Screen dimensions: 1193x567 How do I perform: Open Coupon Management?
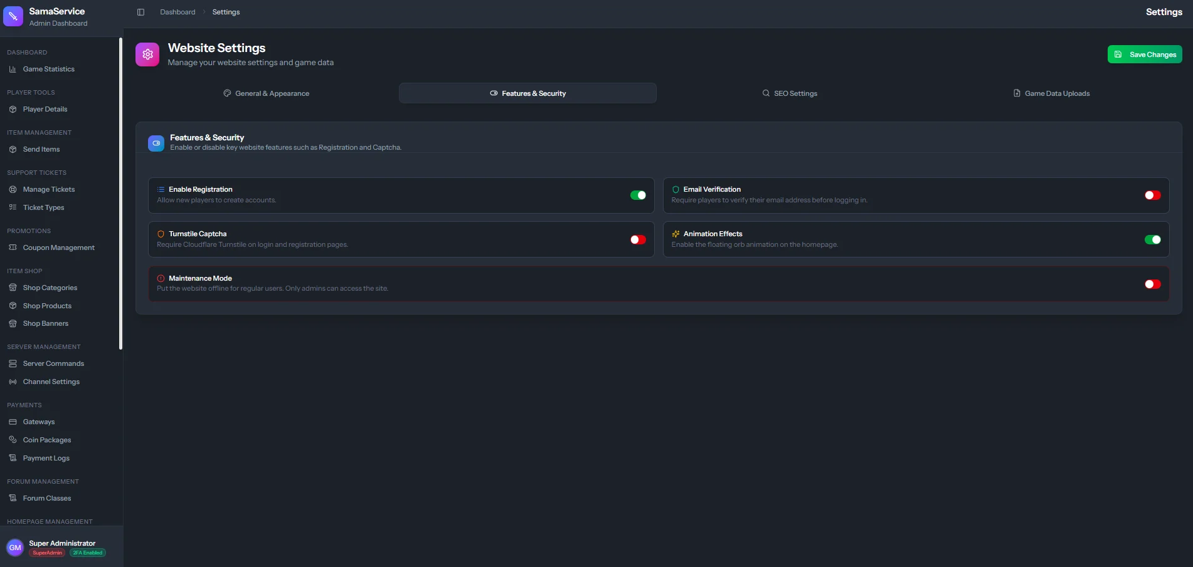(60, 247)
